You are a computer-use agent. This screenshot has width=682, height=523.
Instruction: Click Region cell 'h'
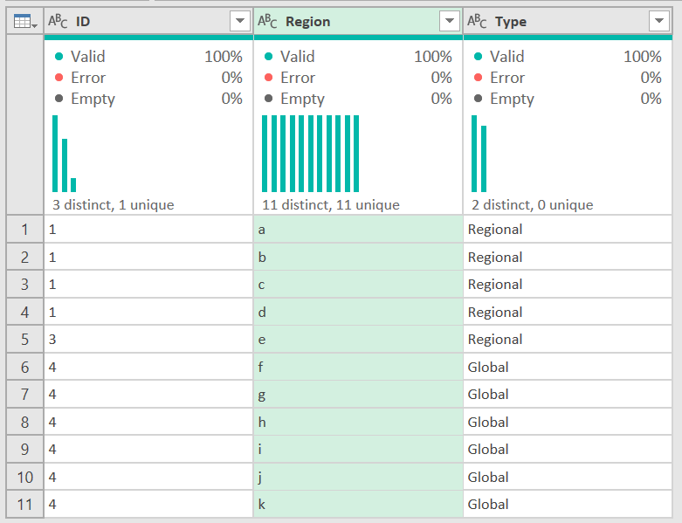pyautogui.click(x=358, y=422)
